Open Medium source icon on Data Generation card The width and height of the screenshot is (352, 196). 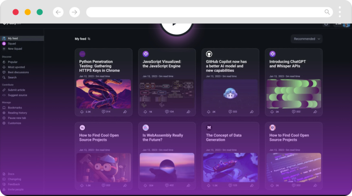(209, 127)
